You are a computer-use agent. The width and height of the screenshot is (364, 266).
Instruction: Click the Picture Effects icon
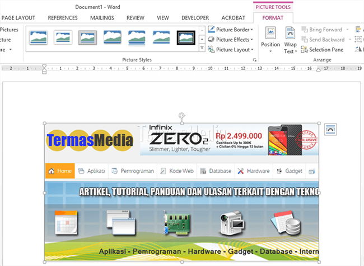211,39
